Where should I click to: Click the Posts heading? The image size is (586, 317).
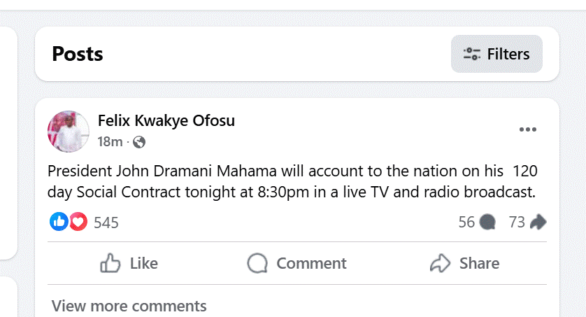click(78, 54)
